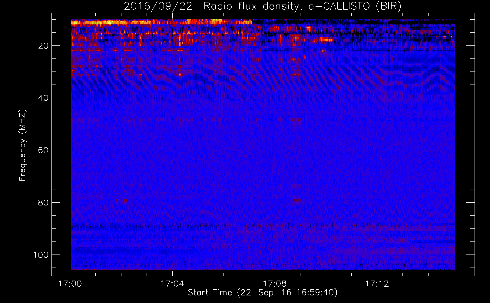The height and width of the screenshot is (303, 490).
Task: Click the plot title "2016/09/22 Radio flux density, e-CALLISTO (BIR)"
Action: [263, 6]
